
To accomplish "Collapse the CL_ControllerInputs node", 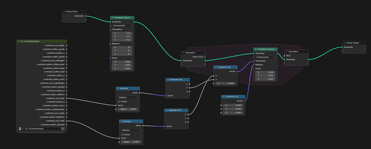I will [19, 41].
